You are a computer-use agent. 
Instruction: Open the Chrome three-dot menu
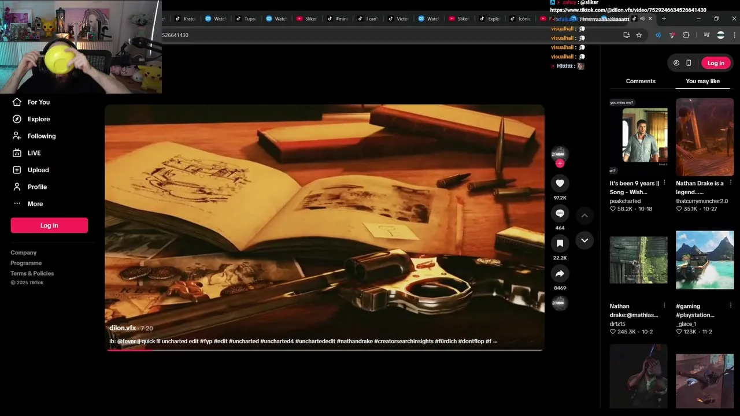click(733, 35)
